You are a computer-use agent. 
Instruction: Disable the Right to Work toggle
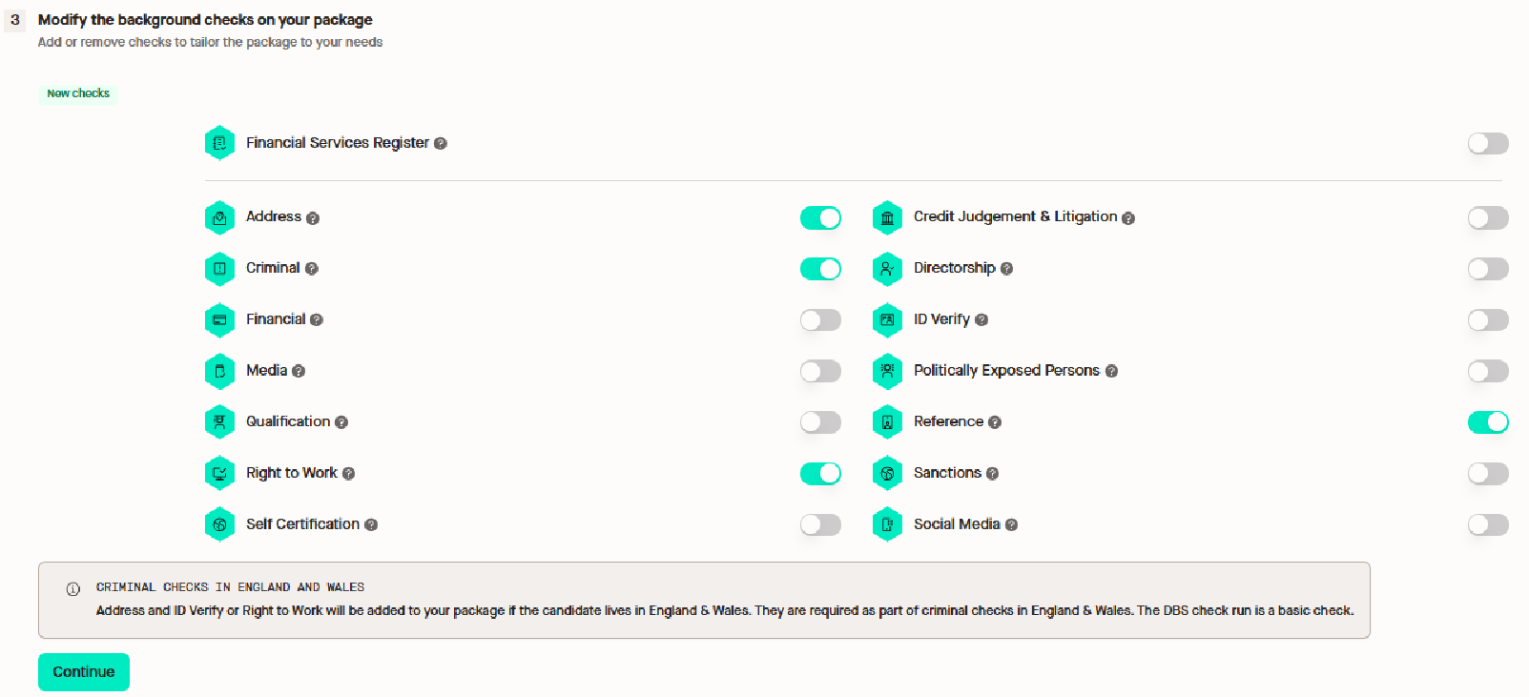[820, 473]
